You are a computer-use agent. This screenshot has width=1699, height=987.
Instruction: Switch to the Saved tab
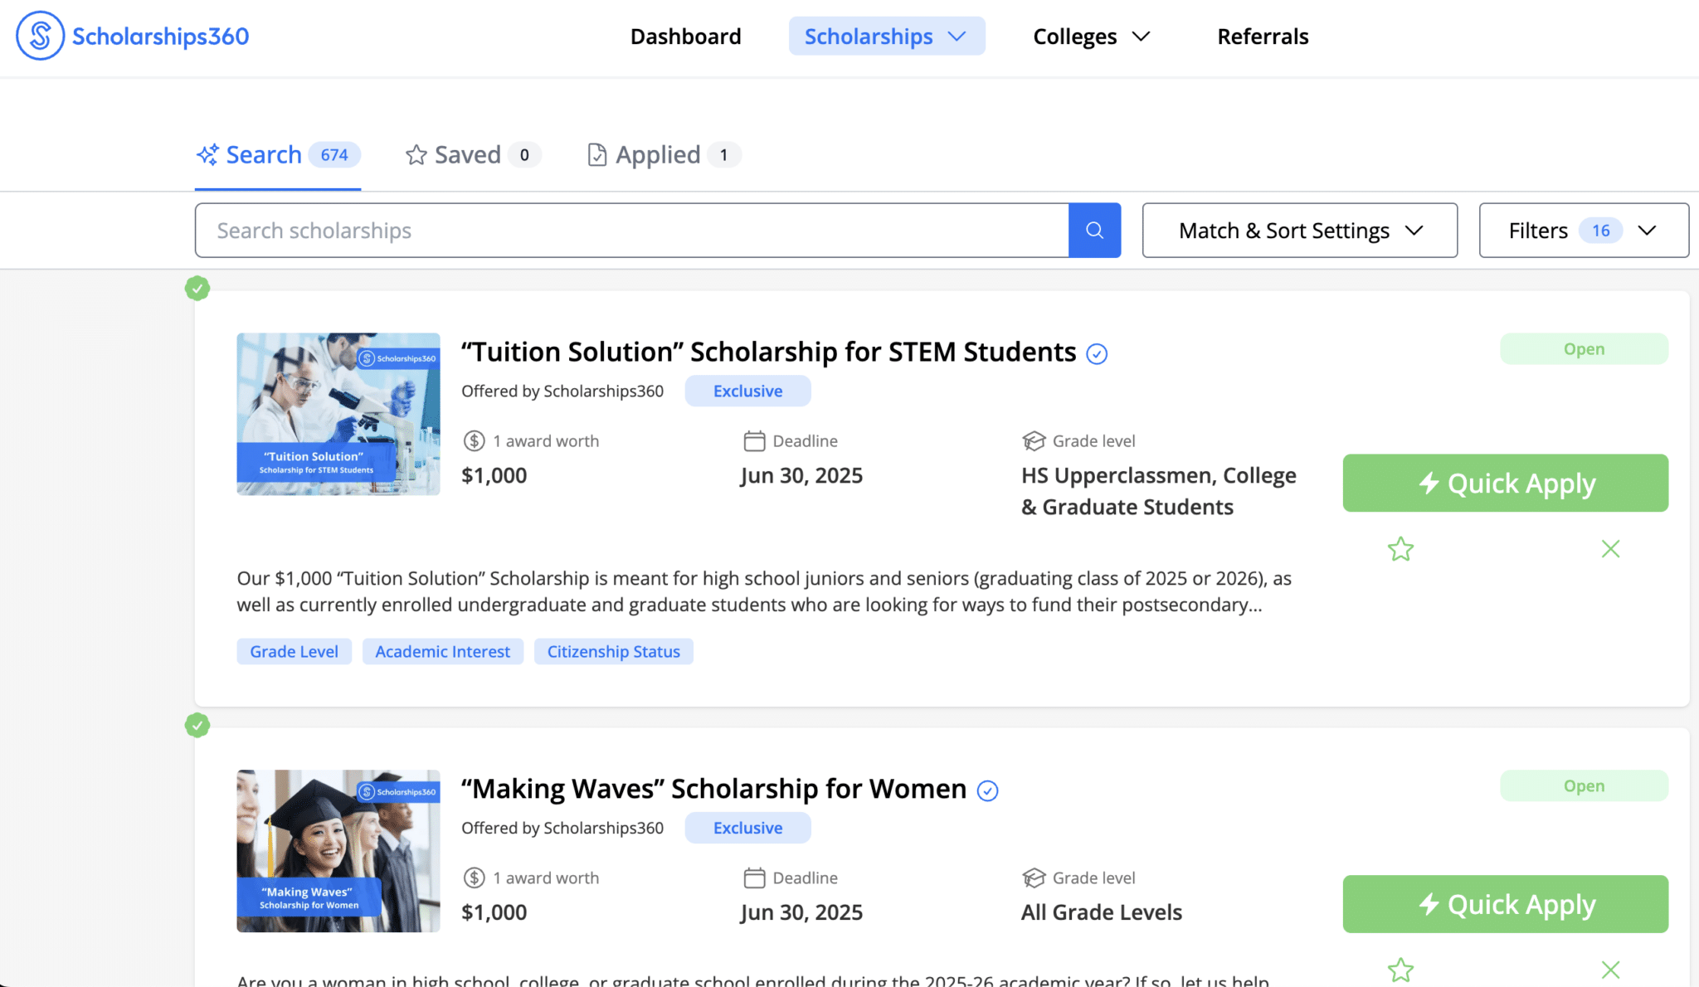pos(470,154)
